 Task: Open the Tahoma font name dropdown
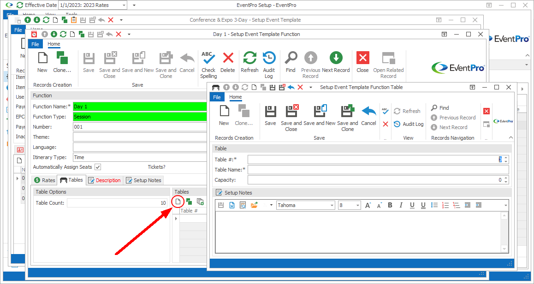[332, 205]
